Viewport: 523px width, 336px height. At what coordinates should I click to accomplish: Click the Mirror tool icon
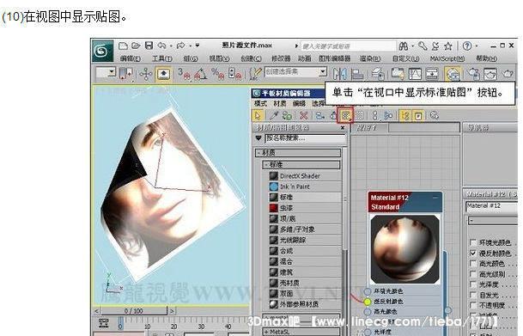(x=339, y=74)
